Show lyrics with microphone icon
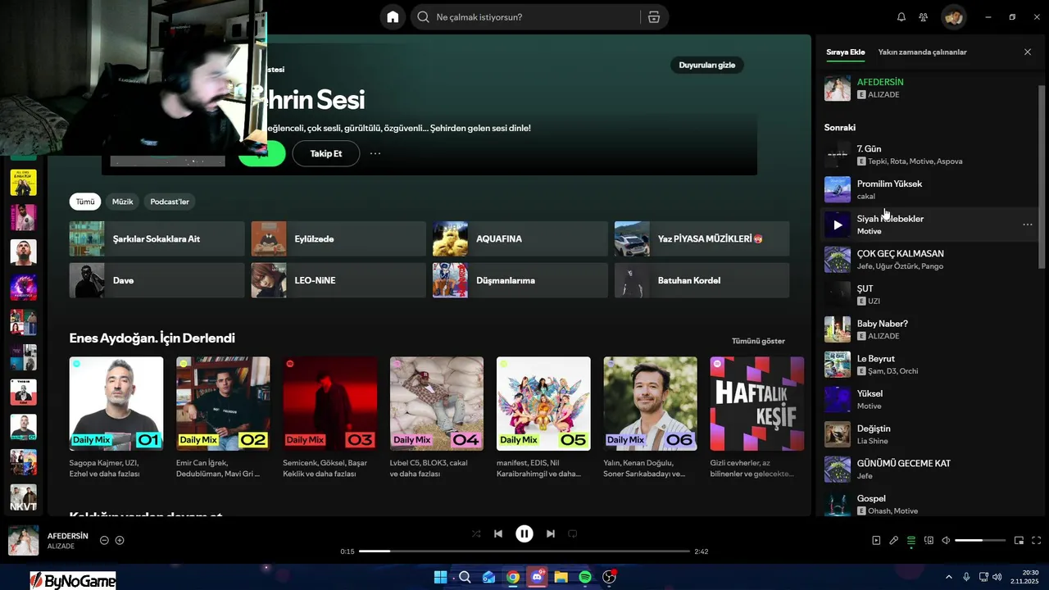Image resolution: width=1049 pixels, height=590 pixels. (x=894, y=540)
